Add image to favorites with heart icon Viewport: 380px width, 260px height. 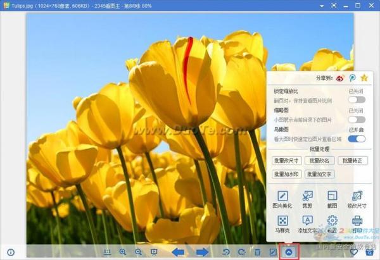click(354, 252)
